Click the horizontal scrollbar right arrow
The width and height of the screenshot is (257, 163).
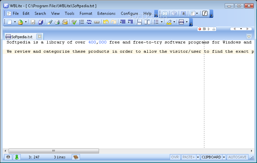tap(252, 151)
